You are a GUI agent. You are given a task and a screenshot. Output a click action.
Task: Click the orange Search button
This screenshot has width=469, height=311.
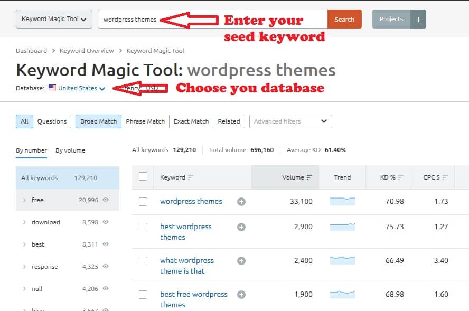(x=344, y=19)
